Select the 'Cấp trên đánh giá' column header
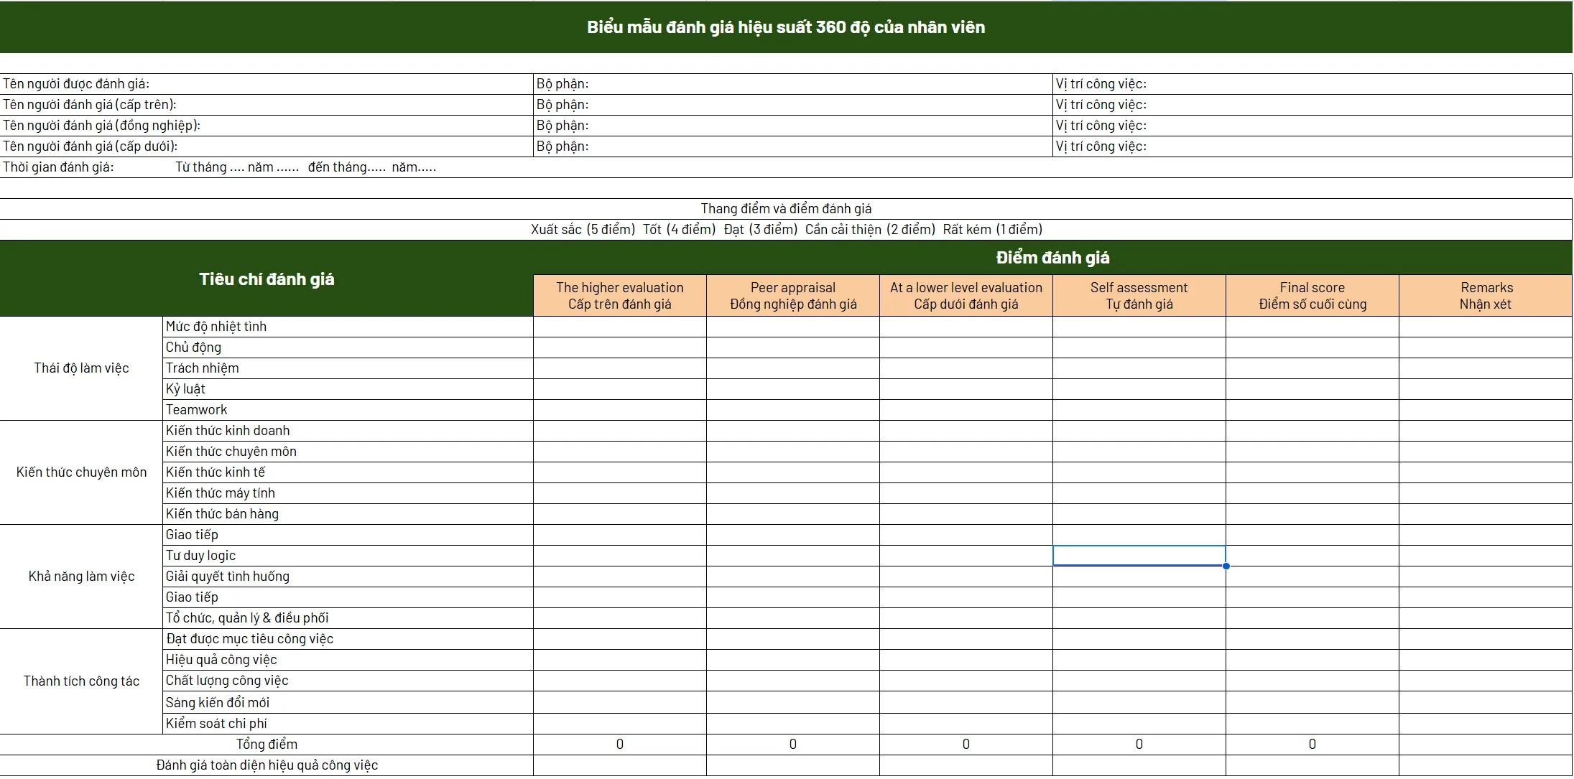 pos(620,296)
